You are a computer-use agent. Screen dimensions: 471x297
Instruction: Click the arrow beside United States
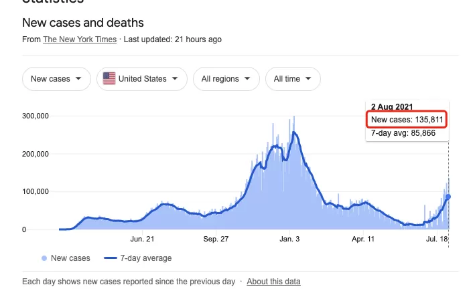pyautogui.click(x=175, y=79)
